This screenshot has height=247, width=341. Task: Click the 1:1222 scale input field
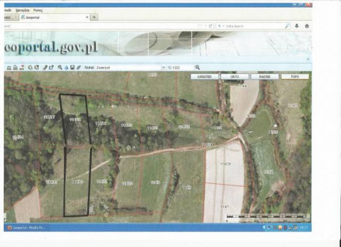click(180, 67)
